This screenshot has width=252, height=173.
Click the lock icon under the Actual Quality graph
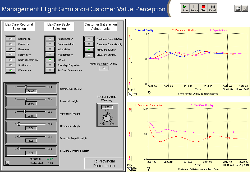tap(130, 93)
